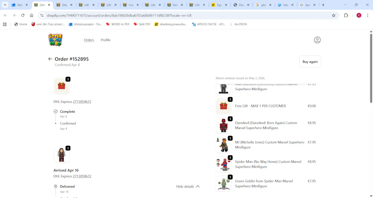The image size is (373, 198).
Task: Select the Order #152895 heading
Action: (x=72, y=59)
